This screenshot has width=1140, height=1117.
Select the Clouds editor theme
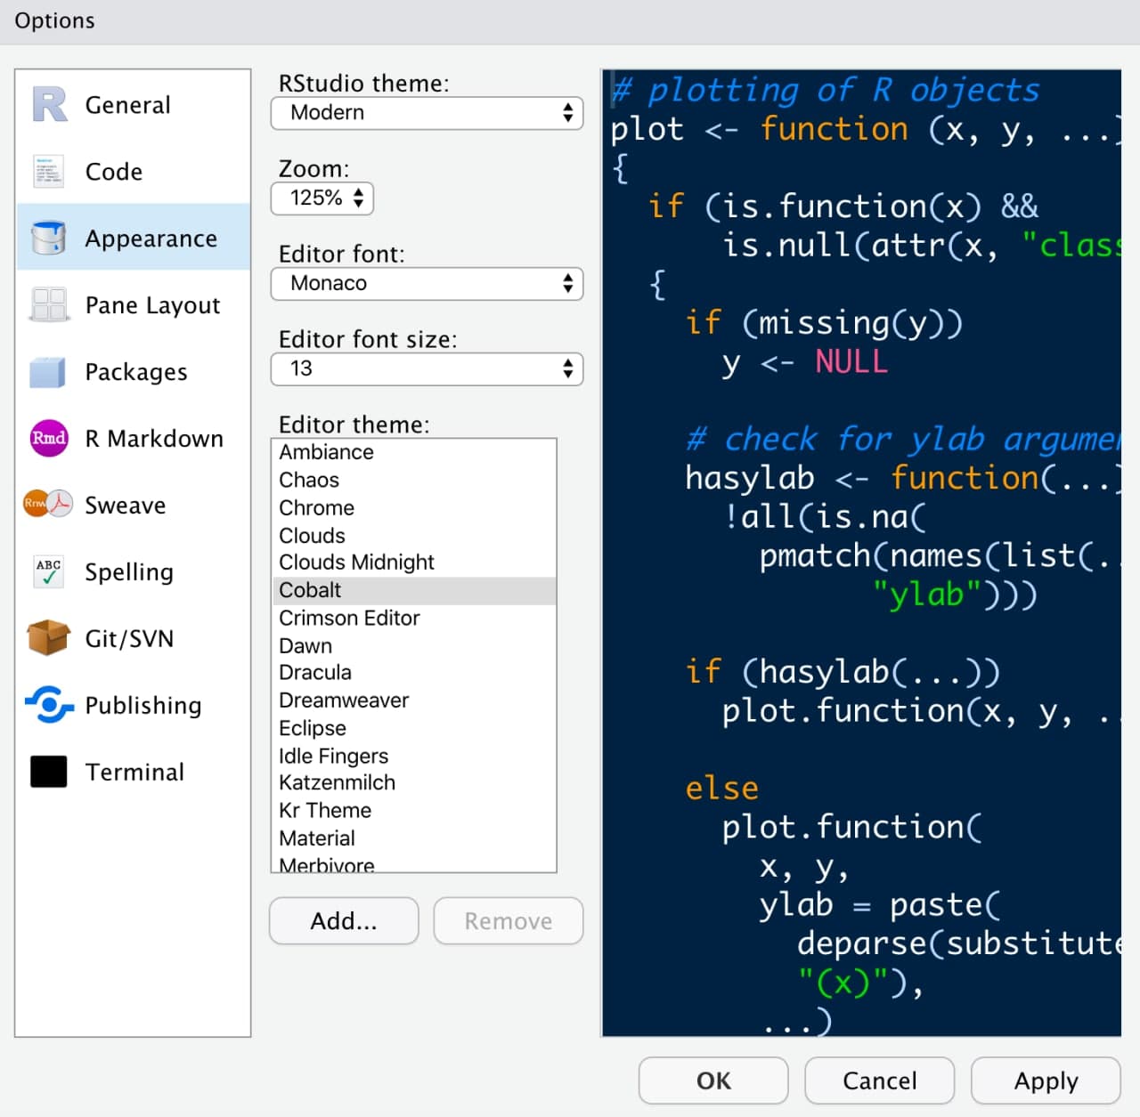click(x=414, y=535)
